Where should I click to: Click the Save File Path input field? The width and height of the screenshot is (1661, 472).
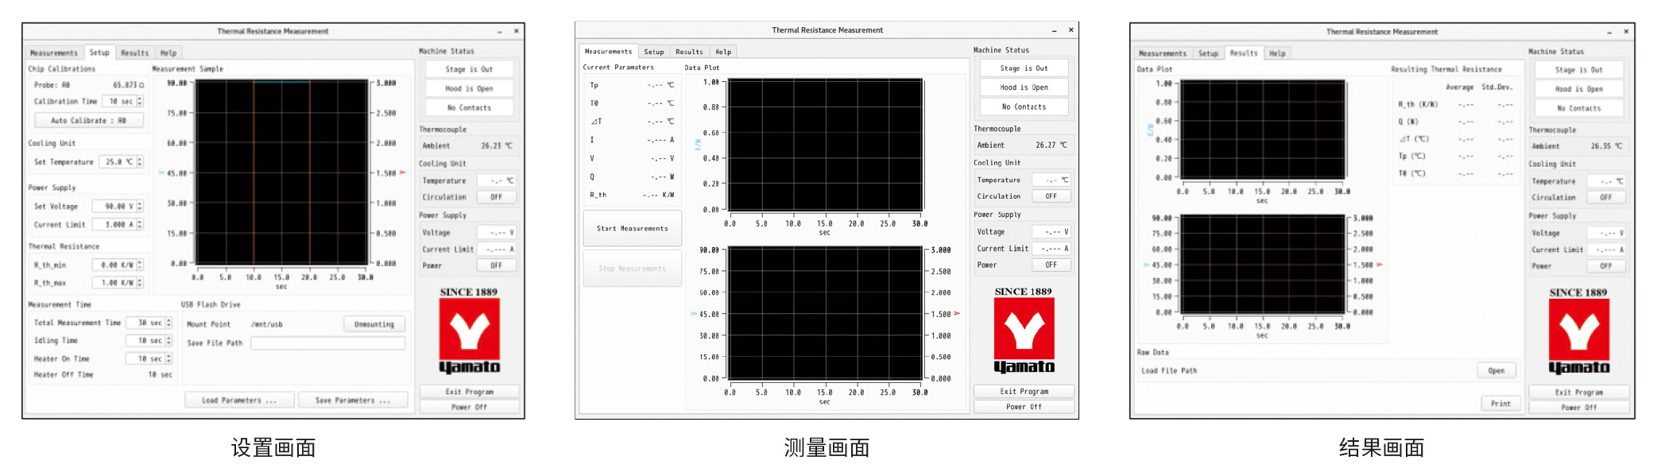tap(328, 343)
